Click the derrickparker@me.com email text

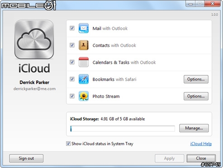pyautogui.click(x=34, y=89)
